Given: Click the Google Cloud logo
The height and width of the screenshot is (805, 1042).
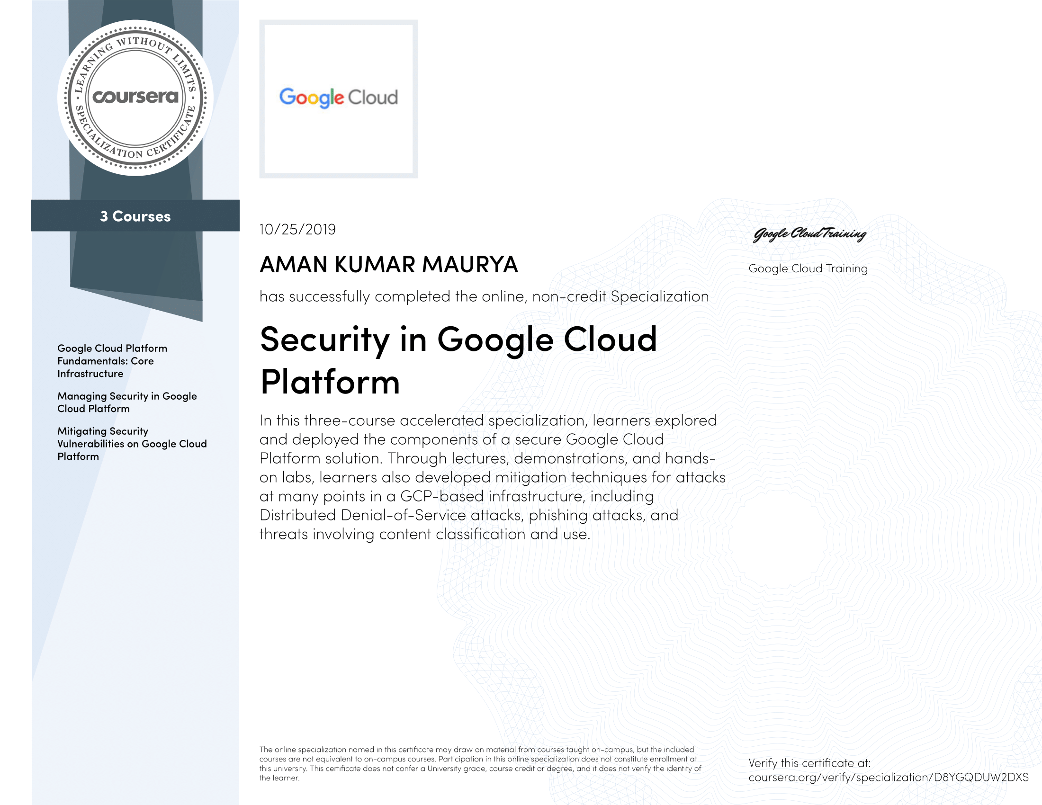Looking at the screenshot, I should [x=338, y=98].
